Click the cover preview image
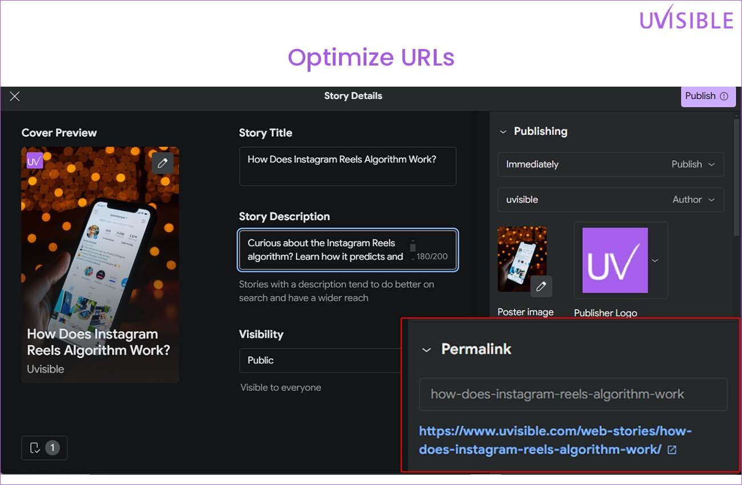 click(x=100, y=265)
